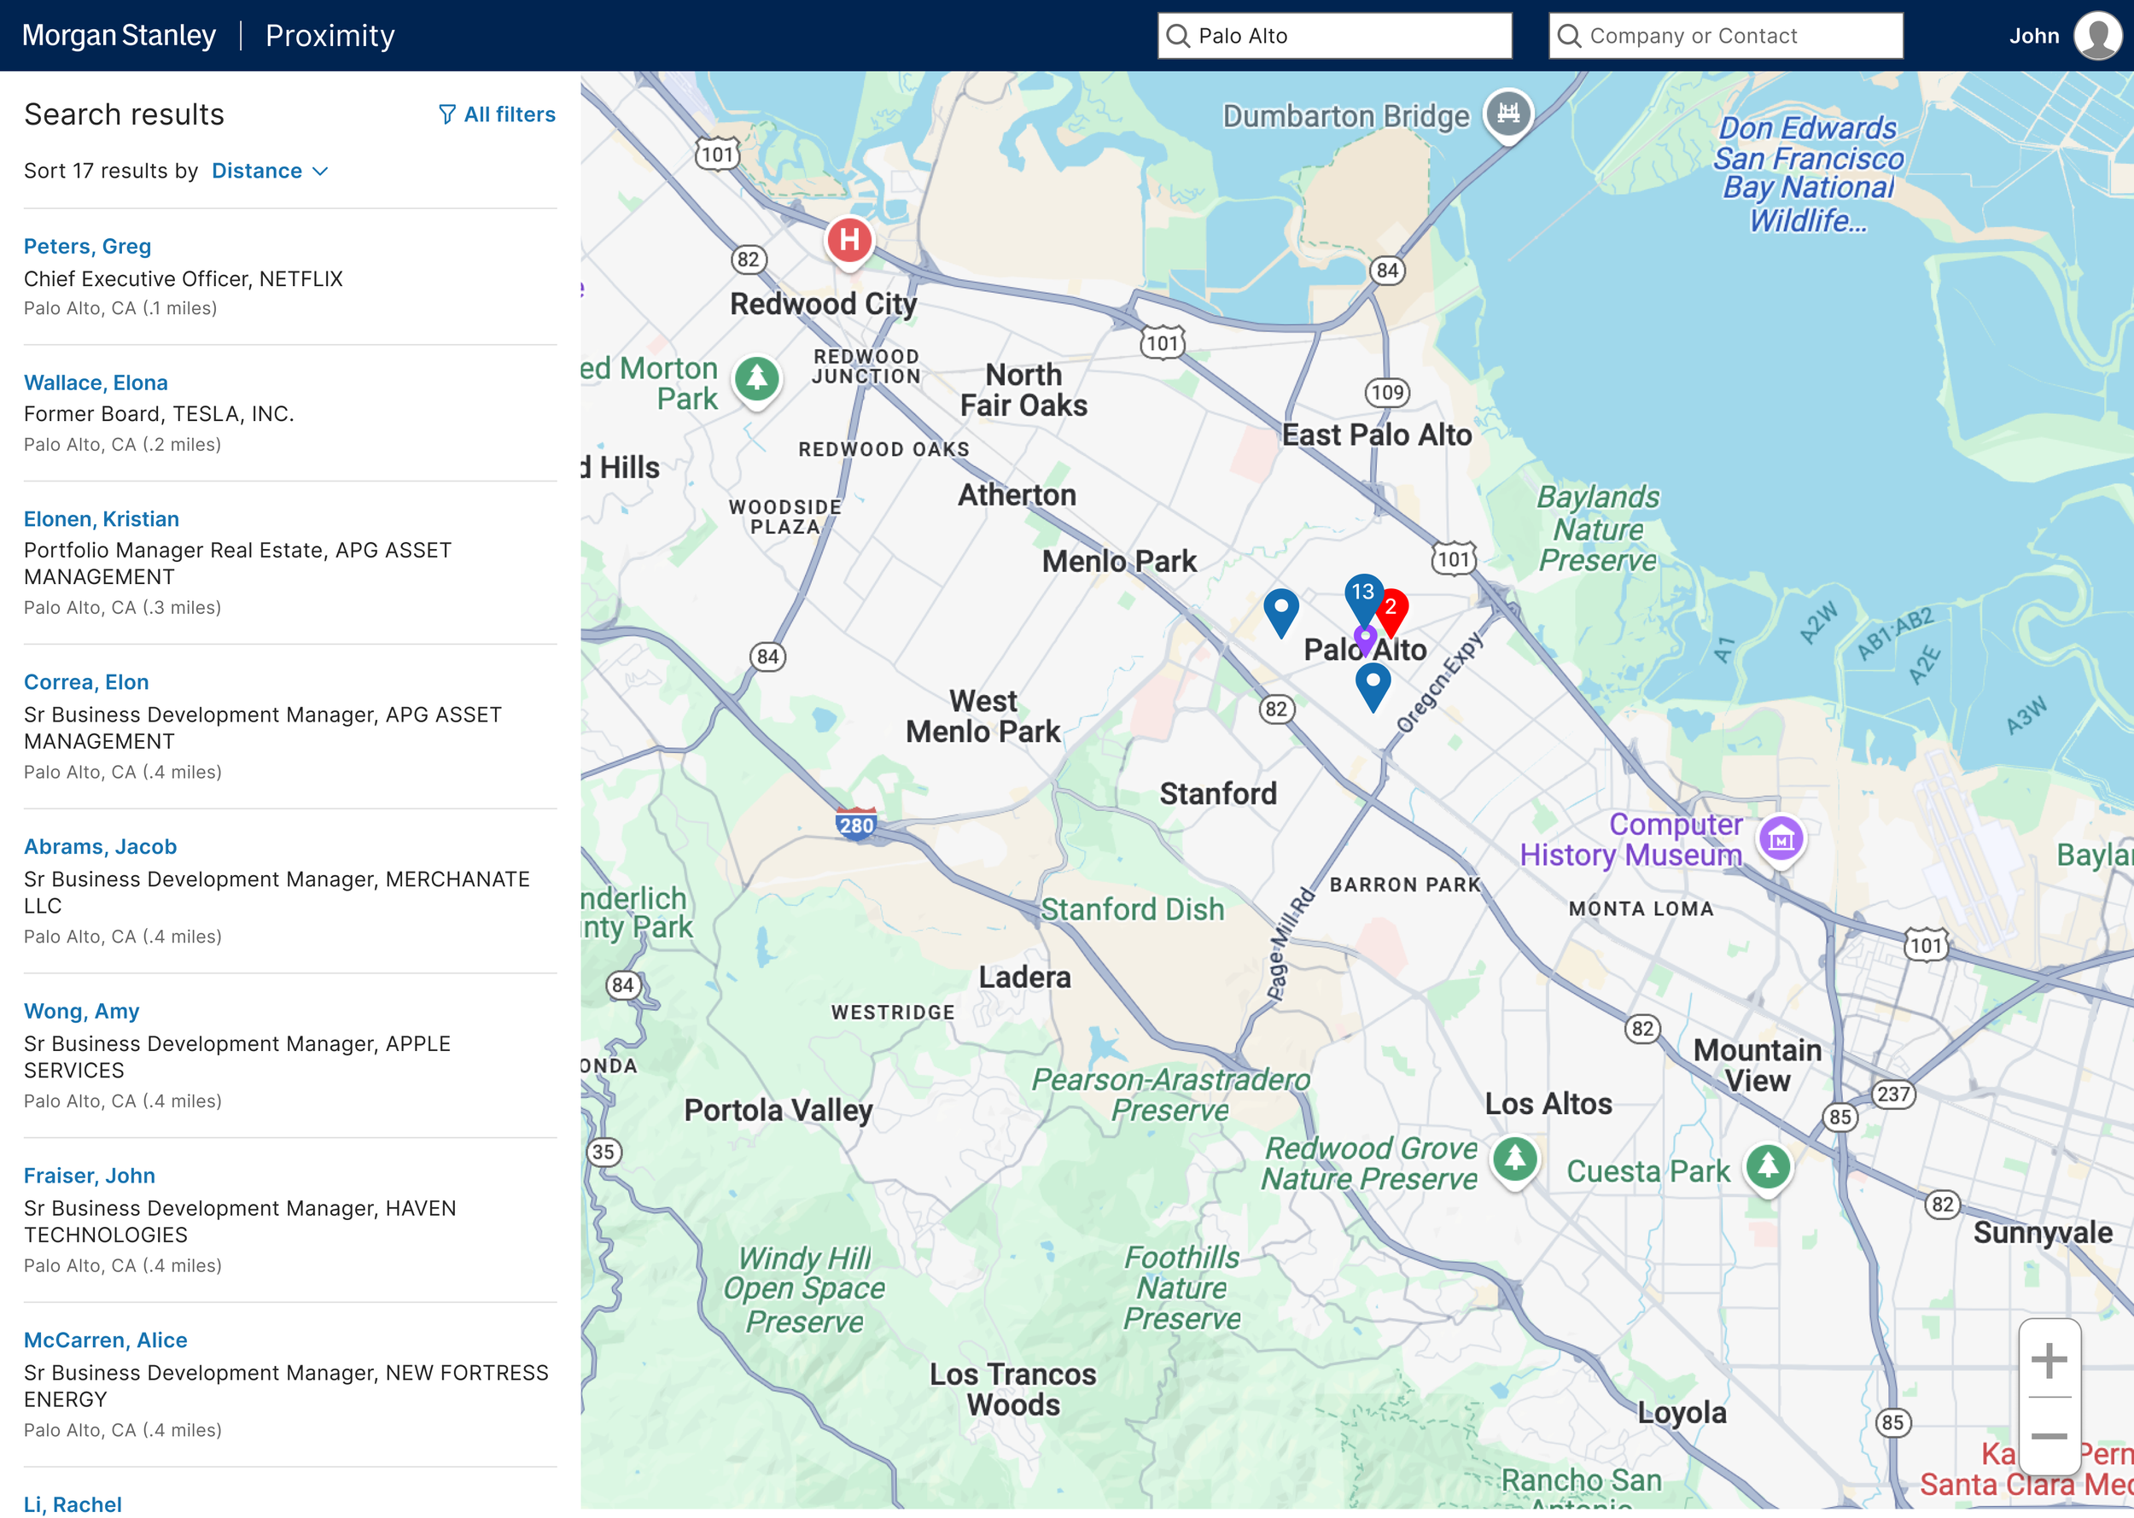Click the blue cluster pin numbered 13
The image size is (2134, 1518).
pos(1363,593)
